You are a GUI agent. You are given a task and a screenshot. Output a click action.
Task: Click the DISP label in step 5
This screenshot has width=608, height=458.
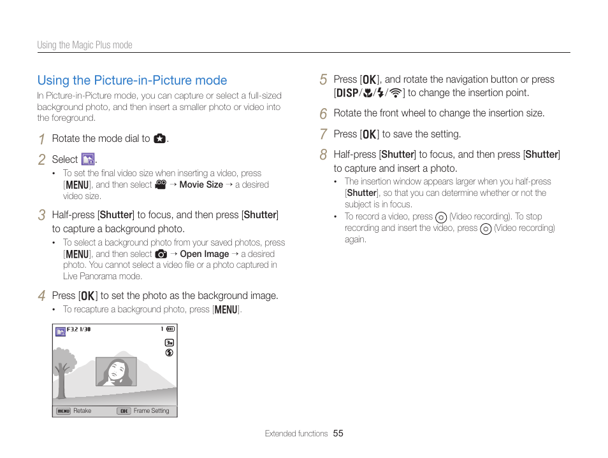(x=347, y=93)
